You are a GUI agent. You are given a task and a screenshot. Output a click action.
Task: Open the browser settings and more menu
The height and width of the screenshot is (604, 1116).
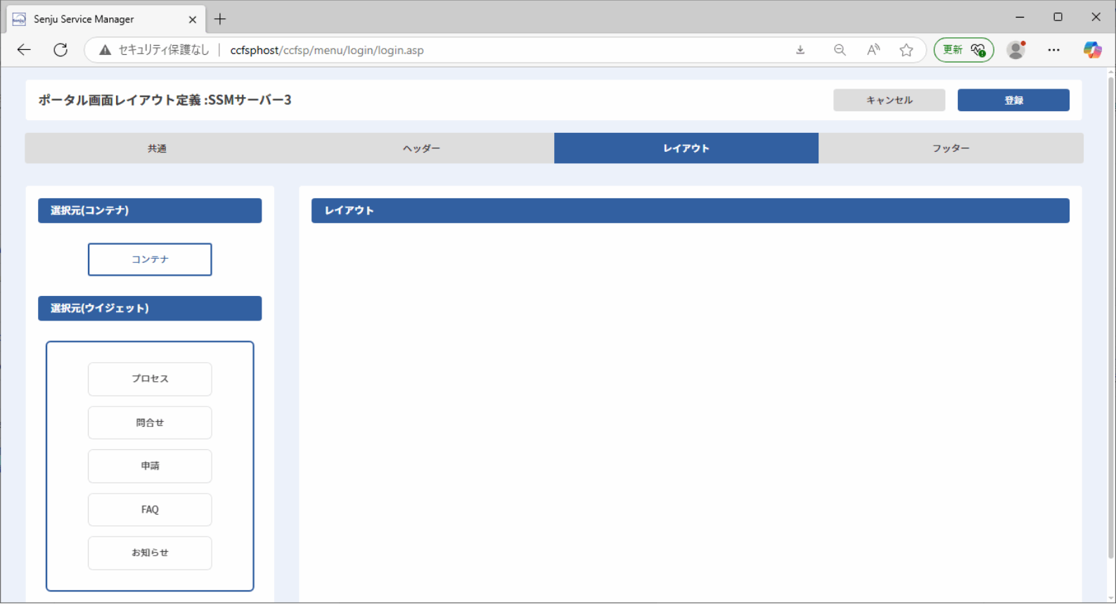(x=1053, y=50)
